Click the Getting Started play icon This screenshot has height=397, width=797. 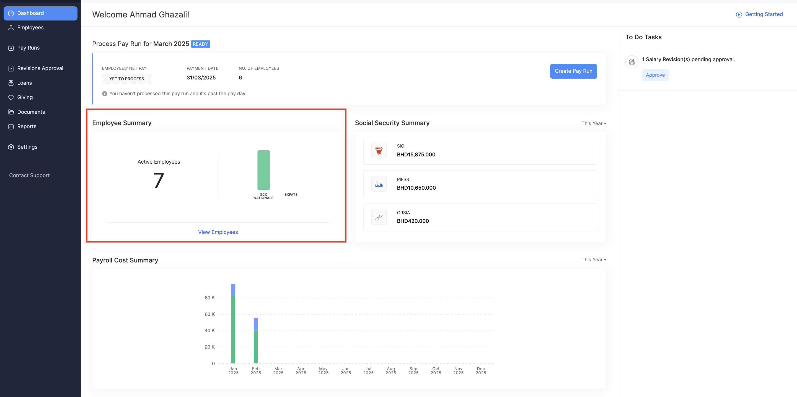[x=739, y=15]
